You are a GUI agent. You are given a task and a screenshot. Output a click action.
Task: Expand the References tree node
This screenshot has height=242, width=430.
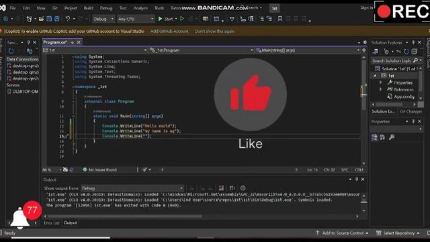pos(380,89)
